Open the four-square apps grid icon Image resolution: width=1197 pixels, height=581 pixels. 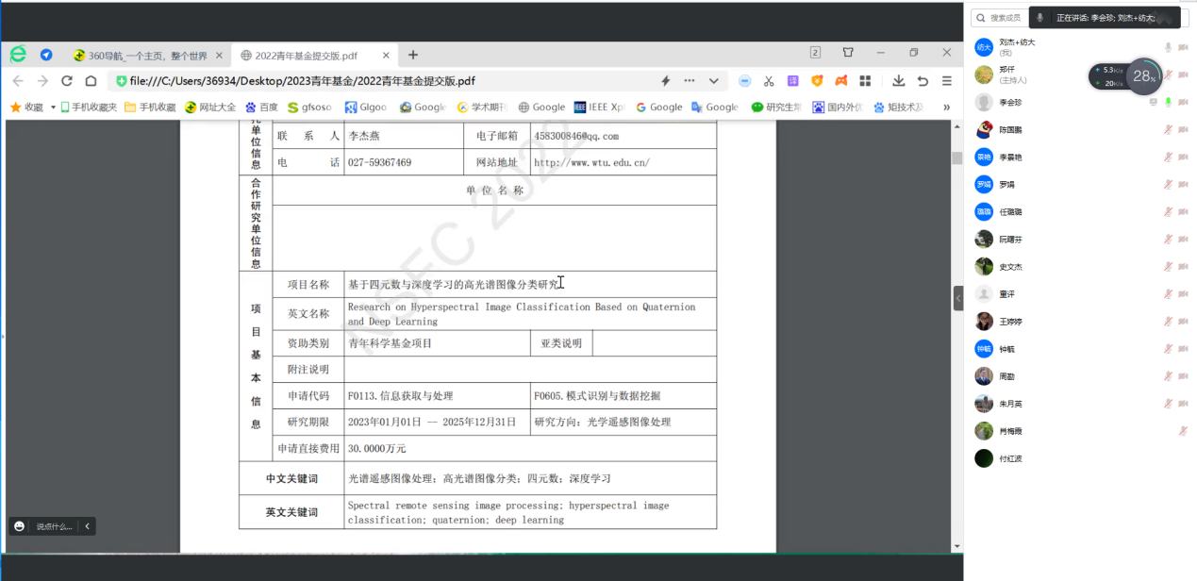click(x=865, y=81)
